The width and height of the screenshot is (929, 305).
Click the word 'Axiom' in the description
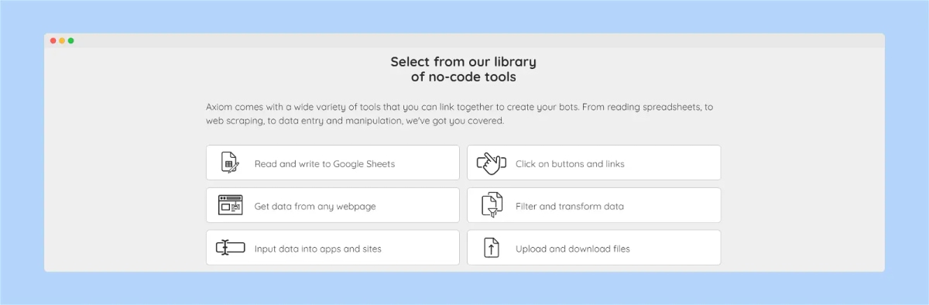tap(219, 107)
